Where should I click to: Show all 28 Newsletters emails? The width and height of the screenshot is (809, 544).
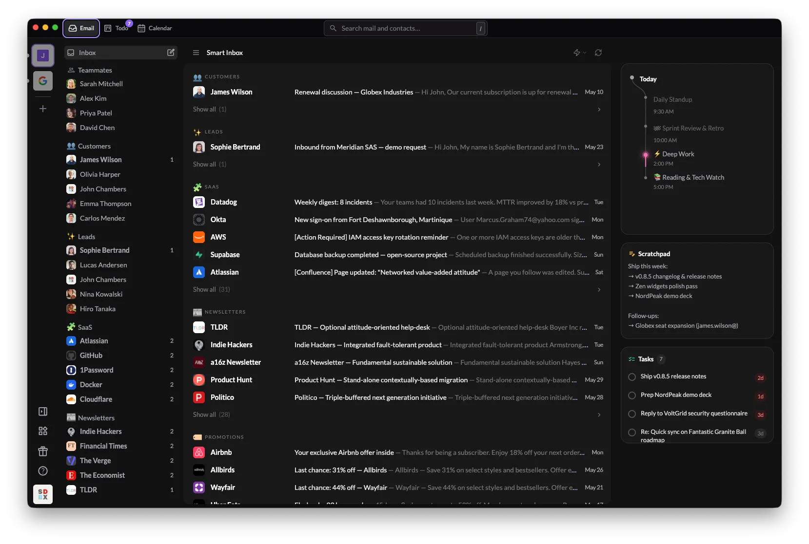point(212,415)
